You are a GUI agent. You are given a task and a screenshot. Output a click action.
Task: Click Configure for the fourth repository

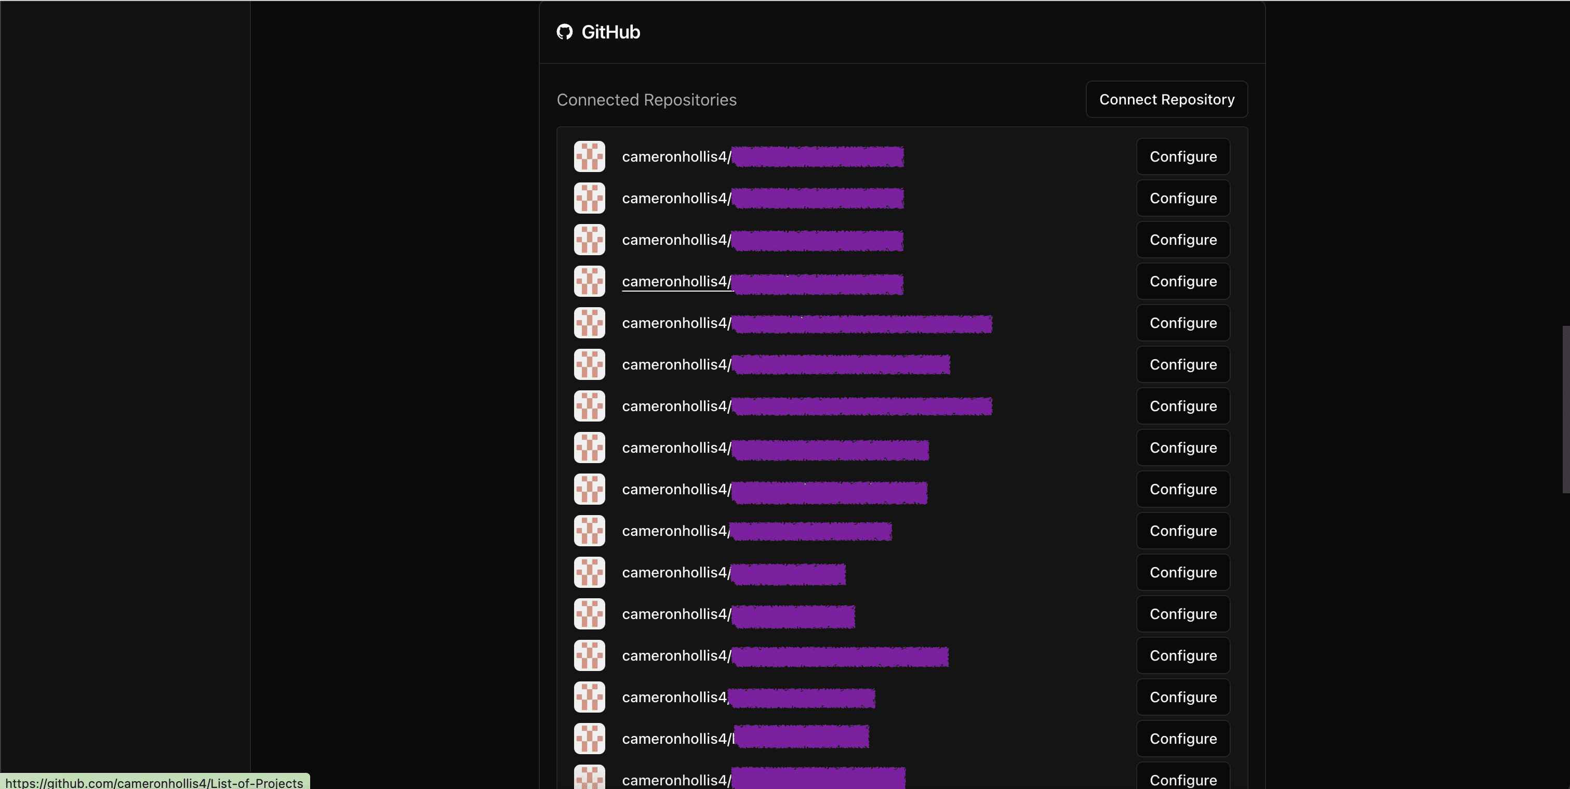tap(1183, 281)
